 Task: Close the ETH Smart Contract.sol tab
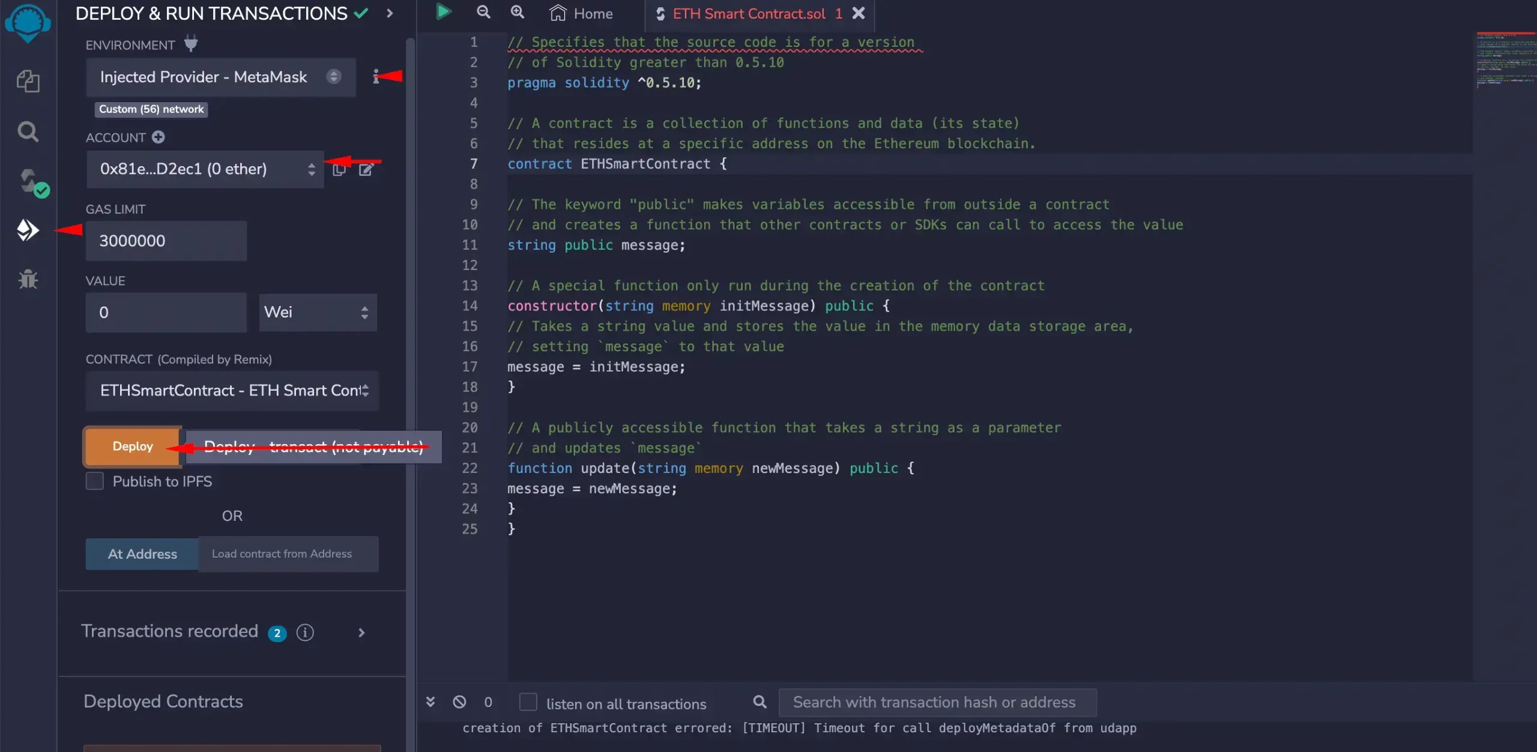pos(859,13)
